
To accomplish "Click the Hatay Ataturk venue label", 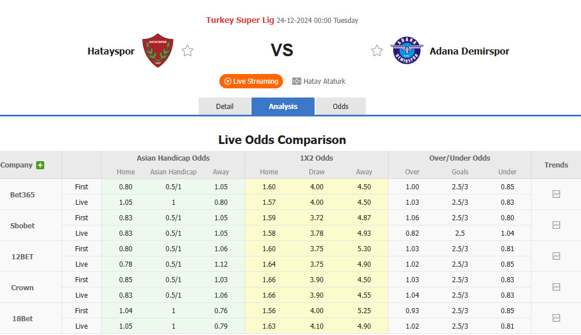I will coord(324,81).
